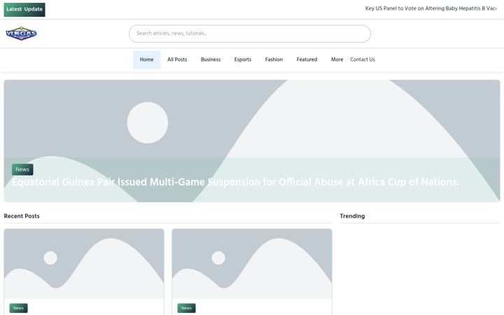Click the Trending heading
Viewport: 504px width, 315px height.
(352, 216)
